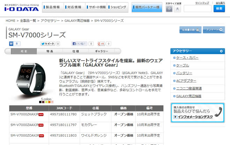Image resolution: width=230 pixels, height=145 pixels.
Task: Click the アンケート button
Action: coord(214,30)
